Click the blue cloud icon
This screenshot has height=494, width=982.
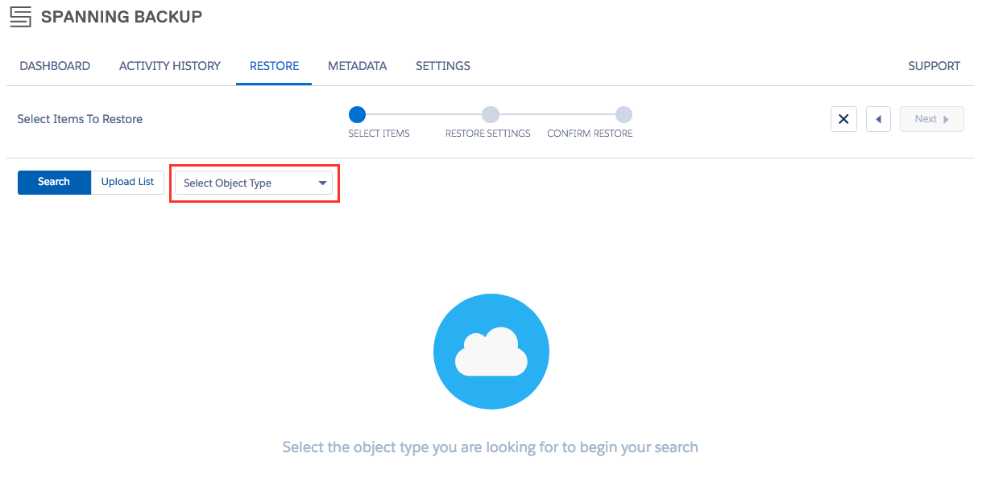491,352
